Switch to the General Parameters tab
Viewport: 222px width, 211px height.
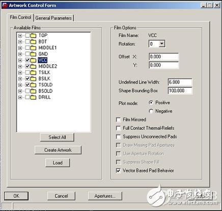(53, 18)
